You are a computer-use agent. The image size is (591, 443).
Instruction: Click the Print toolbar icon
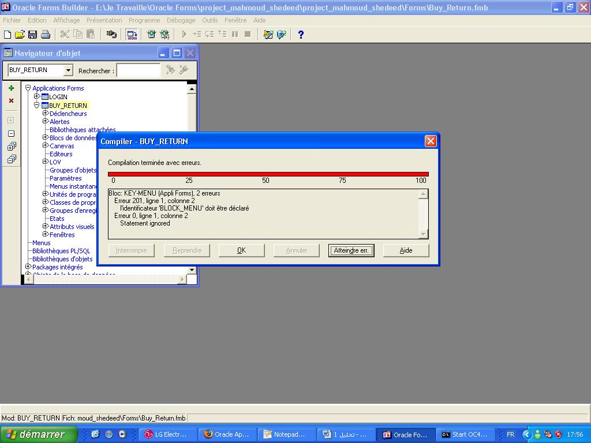click(x=45, y=35)
